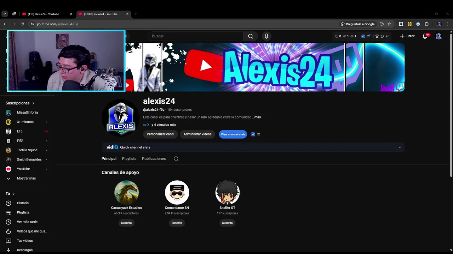The height and width of the screenshot is (254, 453).
Task: Click the vidIQ trophy icon in header
Action: pos(377,36)
